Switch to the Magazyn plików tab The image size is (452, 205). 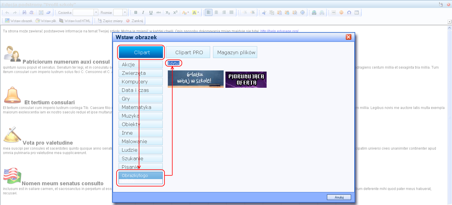235,52
